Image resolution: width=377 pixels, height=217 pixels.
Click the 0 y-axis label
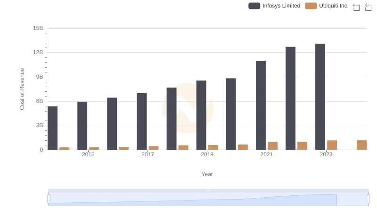41,150
